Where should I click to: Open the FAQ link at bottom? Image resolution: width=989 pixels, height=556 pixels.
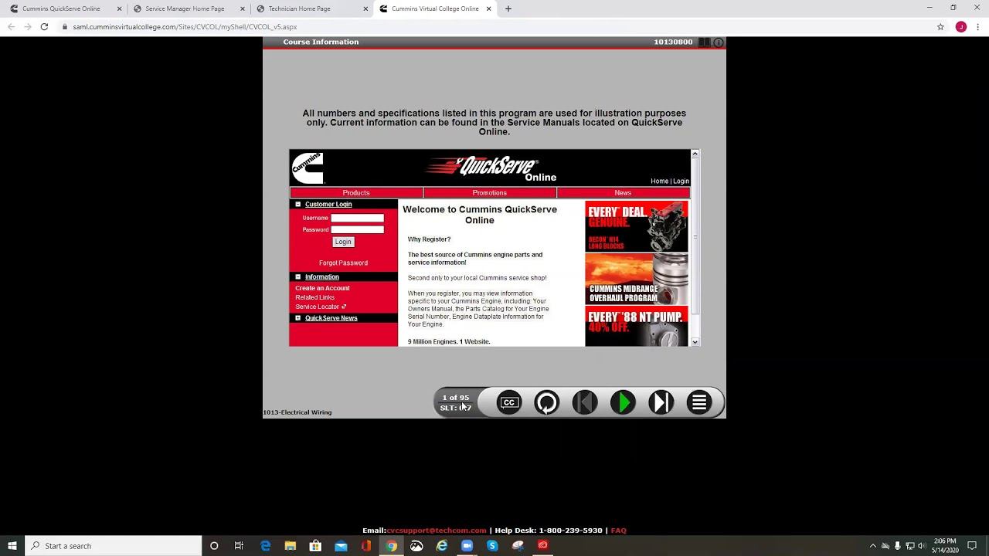(618, 531)
